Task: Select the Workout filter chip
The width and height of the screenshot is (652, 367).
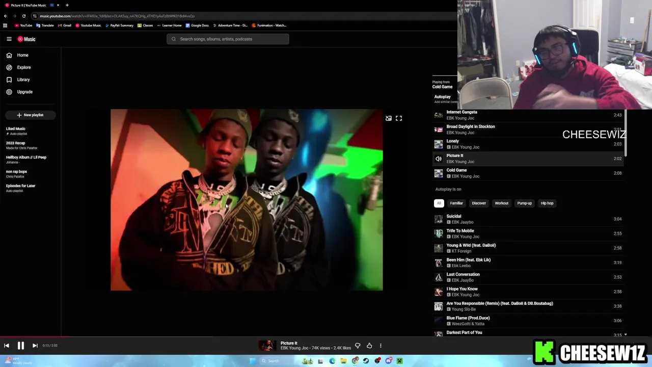Action: [x=501, y=203]
